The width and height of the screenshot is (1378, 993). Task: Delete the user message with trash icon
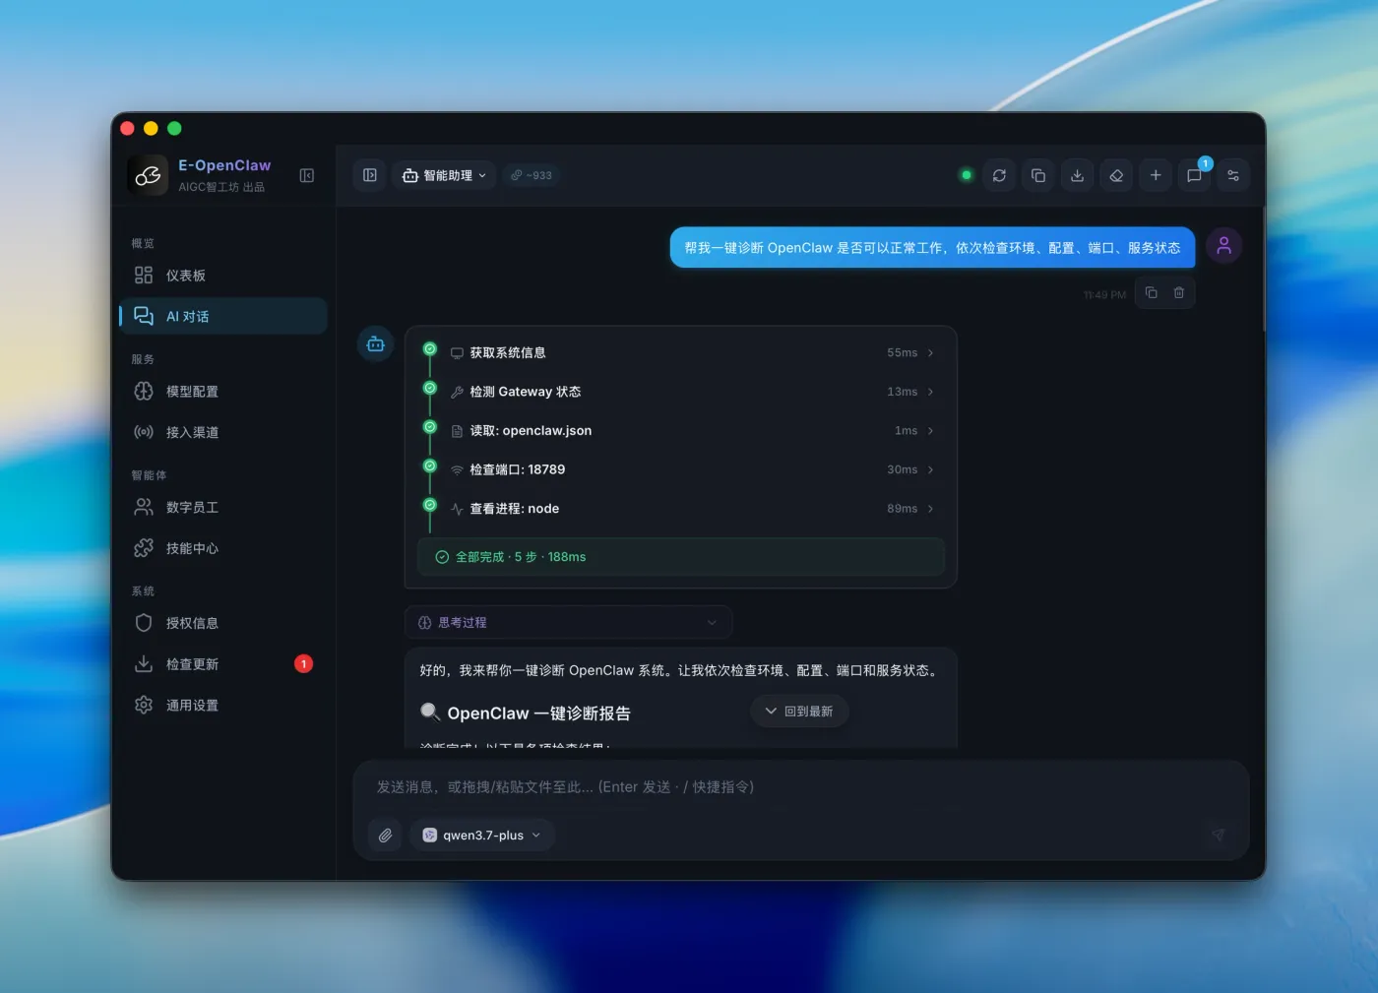tap(1178, 292)
